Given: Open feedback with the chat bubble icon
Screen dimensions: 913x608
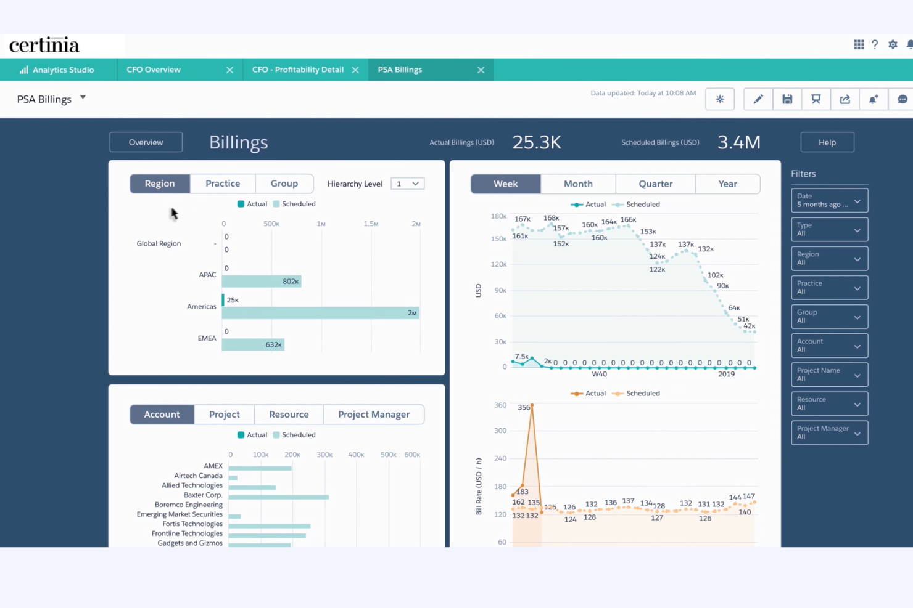Looking at the screenshot, I should pyautogui.click(x=902, y=99).
